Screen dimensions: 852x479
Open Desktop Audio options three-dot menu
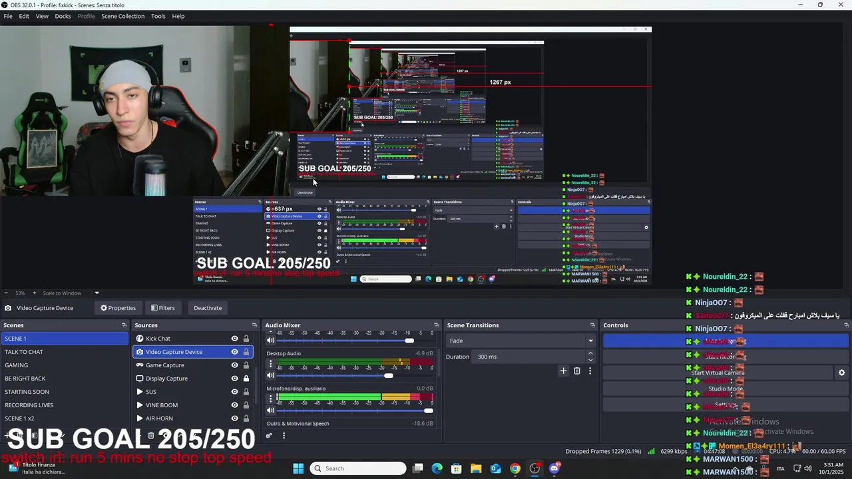tap(270, 363)
